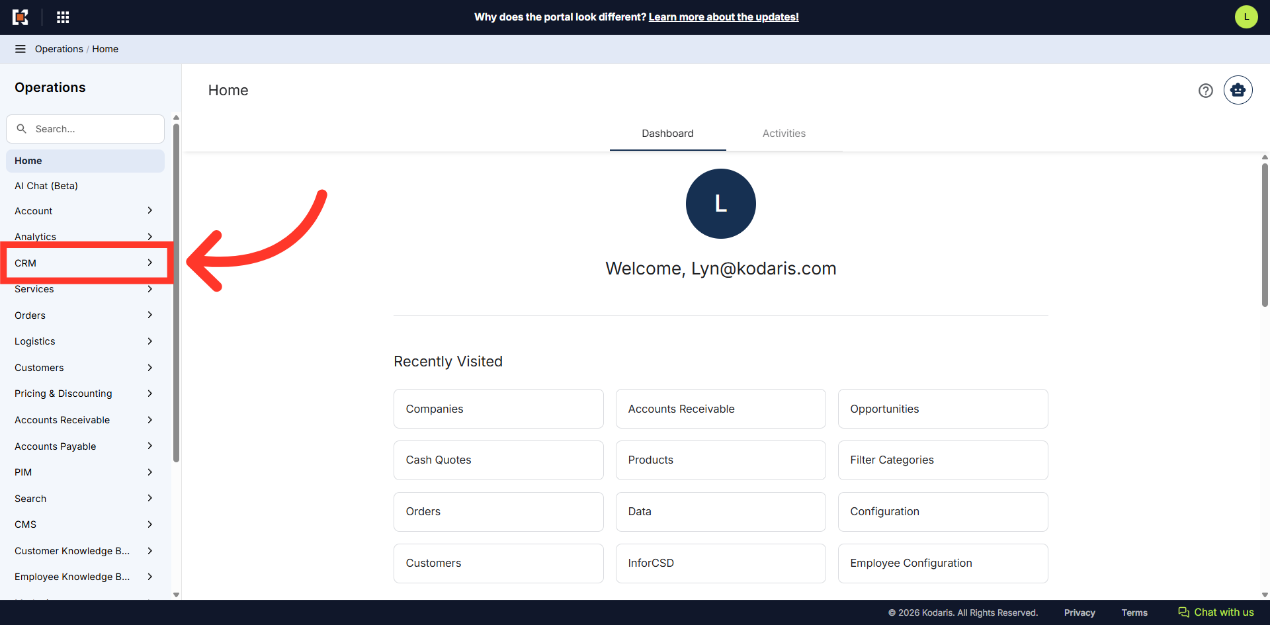Open AI Chat (Beta) in sidebar

(x=85, y=186)
